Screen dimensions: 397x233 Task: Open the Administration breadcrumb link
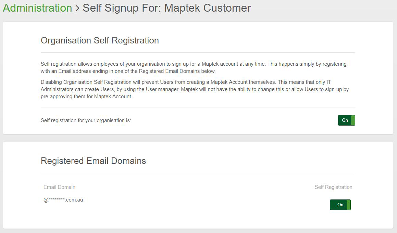tap(37, 8)
